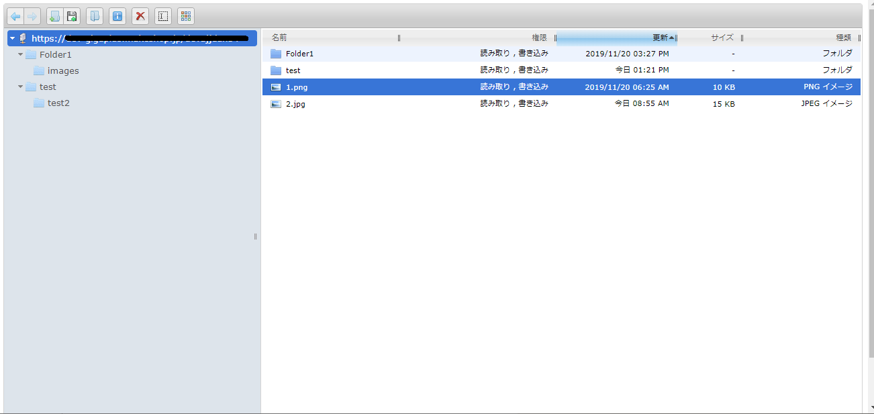874x414 pixels.
Task: Click the Open toolbar icon
Action: point(95,16)
